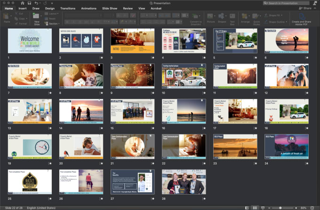Insert a New Slide

pyautogui.click(x=36, y=19)
